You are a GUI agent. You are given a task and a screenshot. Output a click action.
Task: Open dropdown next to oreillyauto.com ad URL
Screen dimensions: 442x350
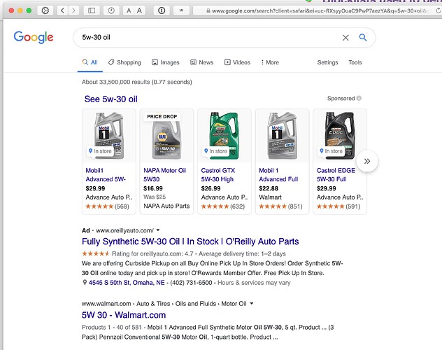pos(158,230)
